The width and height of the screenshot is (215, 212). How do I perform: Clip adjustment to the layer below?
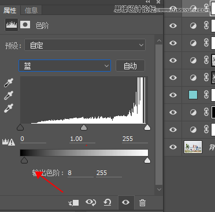point(73,203)
